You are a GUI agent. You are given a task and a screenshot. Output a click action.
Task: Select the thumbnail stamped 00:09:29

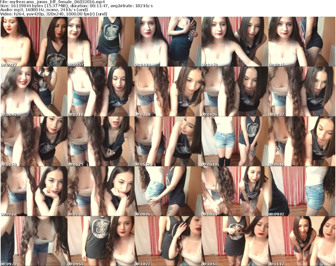coord(34,241)
